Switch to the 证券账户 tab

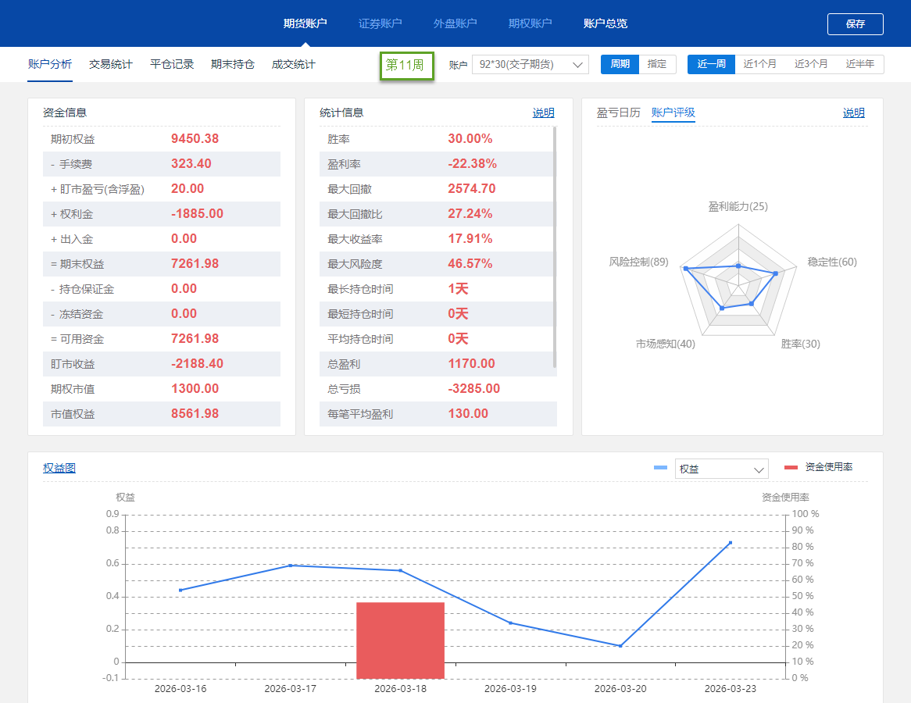click(380, 23)
